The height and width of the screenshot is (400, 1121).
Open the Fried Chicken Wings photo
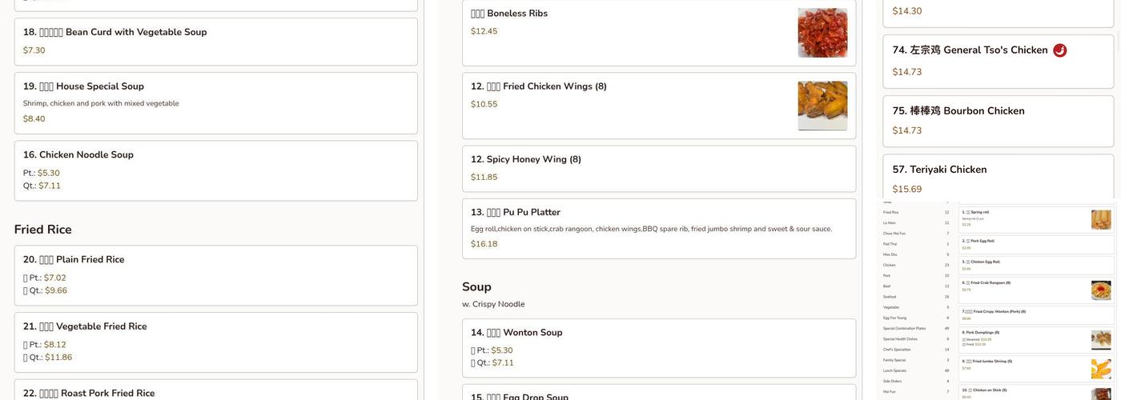click(822, 106)
